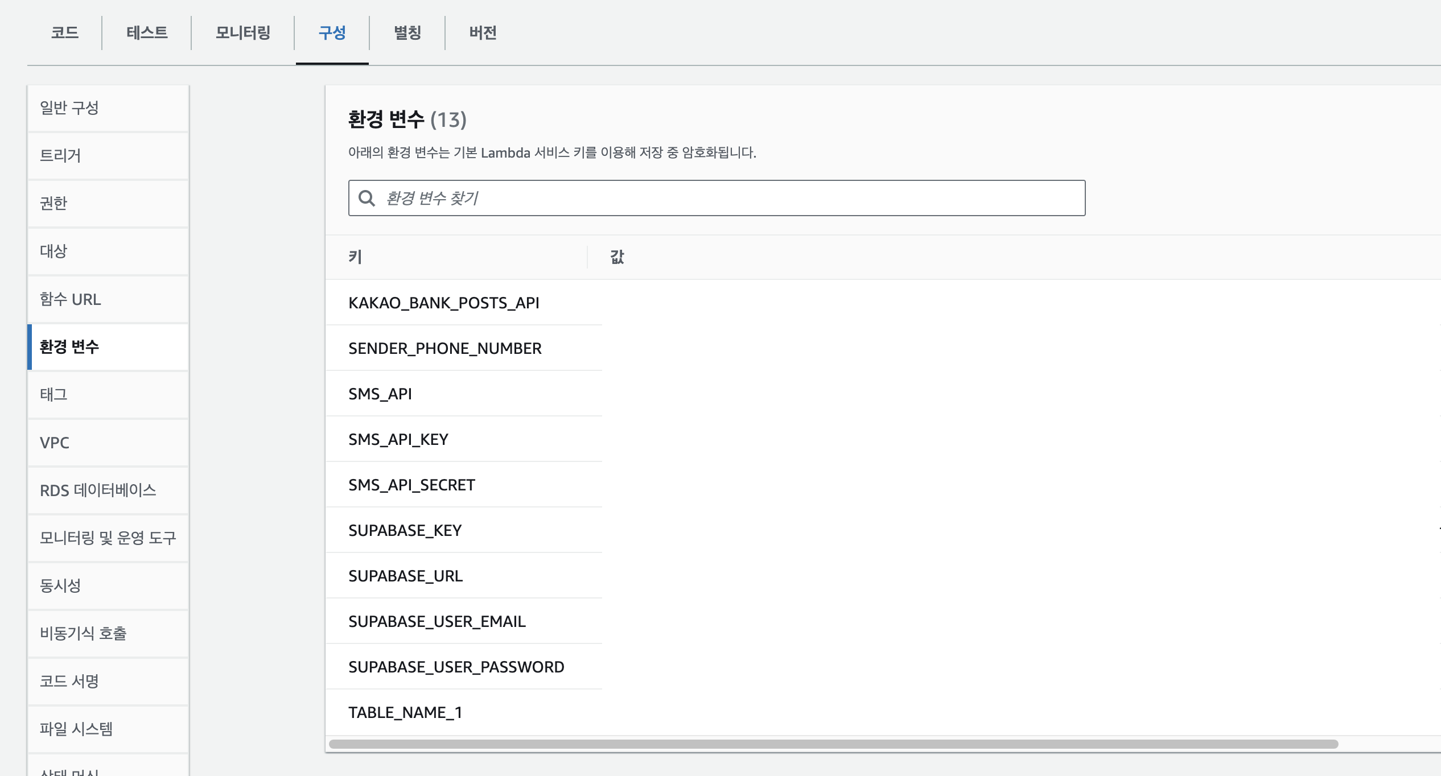Select 트리거 in the sidebar
The image size is (1441, 776).
tap(60, 155)
